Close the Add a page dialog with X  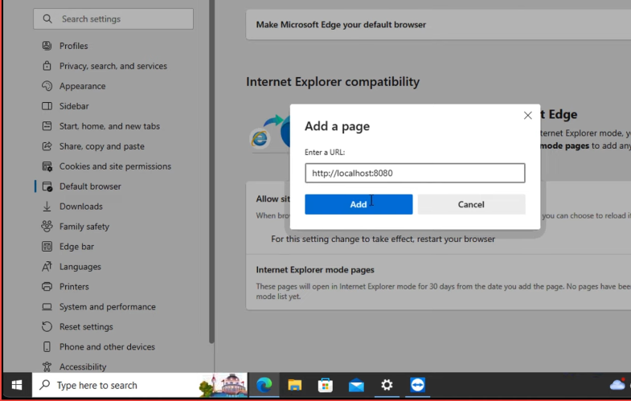(527, 116)
